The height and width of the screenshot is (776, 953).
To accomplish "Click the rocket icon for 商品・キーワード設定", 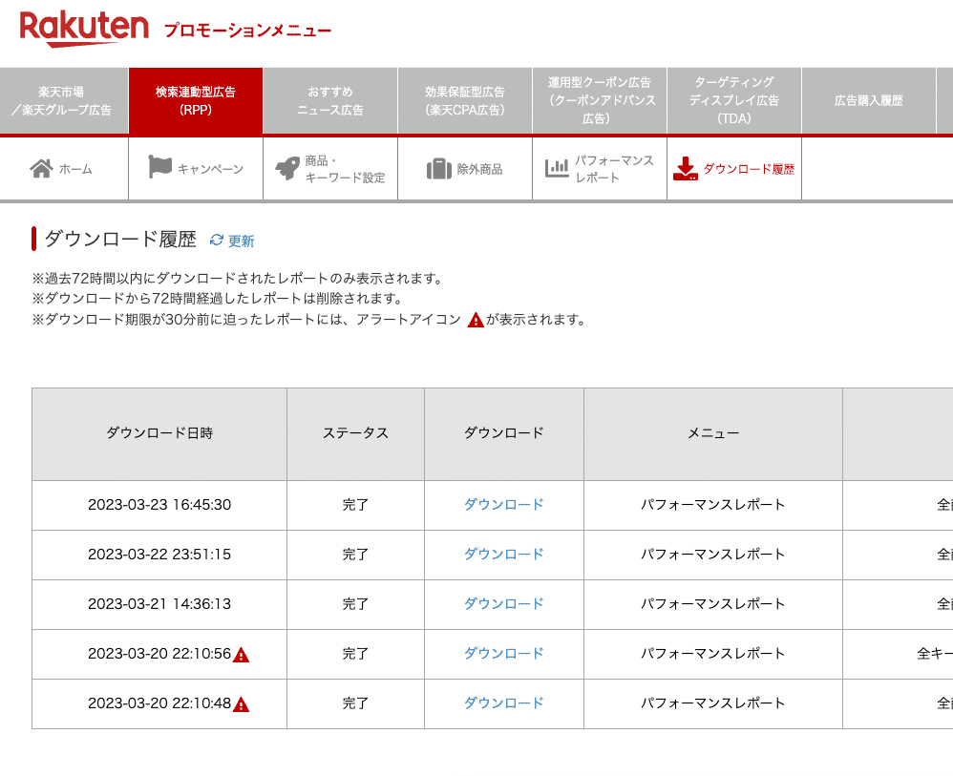I will (288, 168).
